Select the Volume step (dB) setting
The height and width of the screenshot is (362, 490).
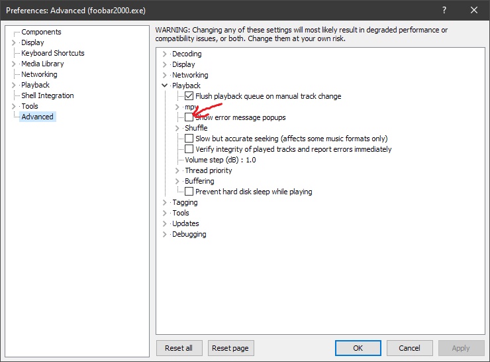220,160
